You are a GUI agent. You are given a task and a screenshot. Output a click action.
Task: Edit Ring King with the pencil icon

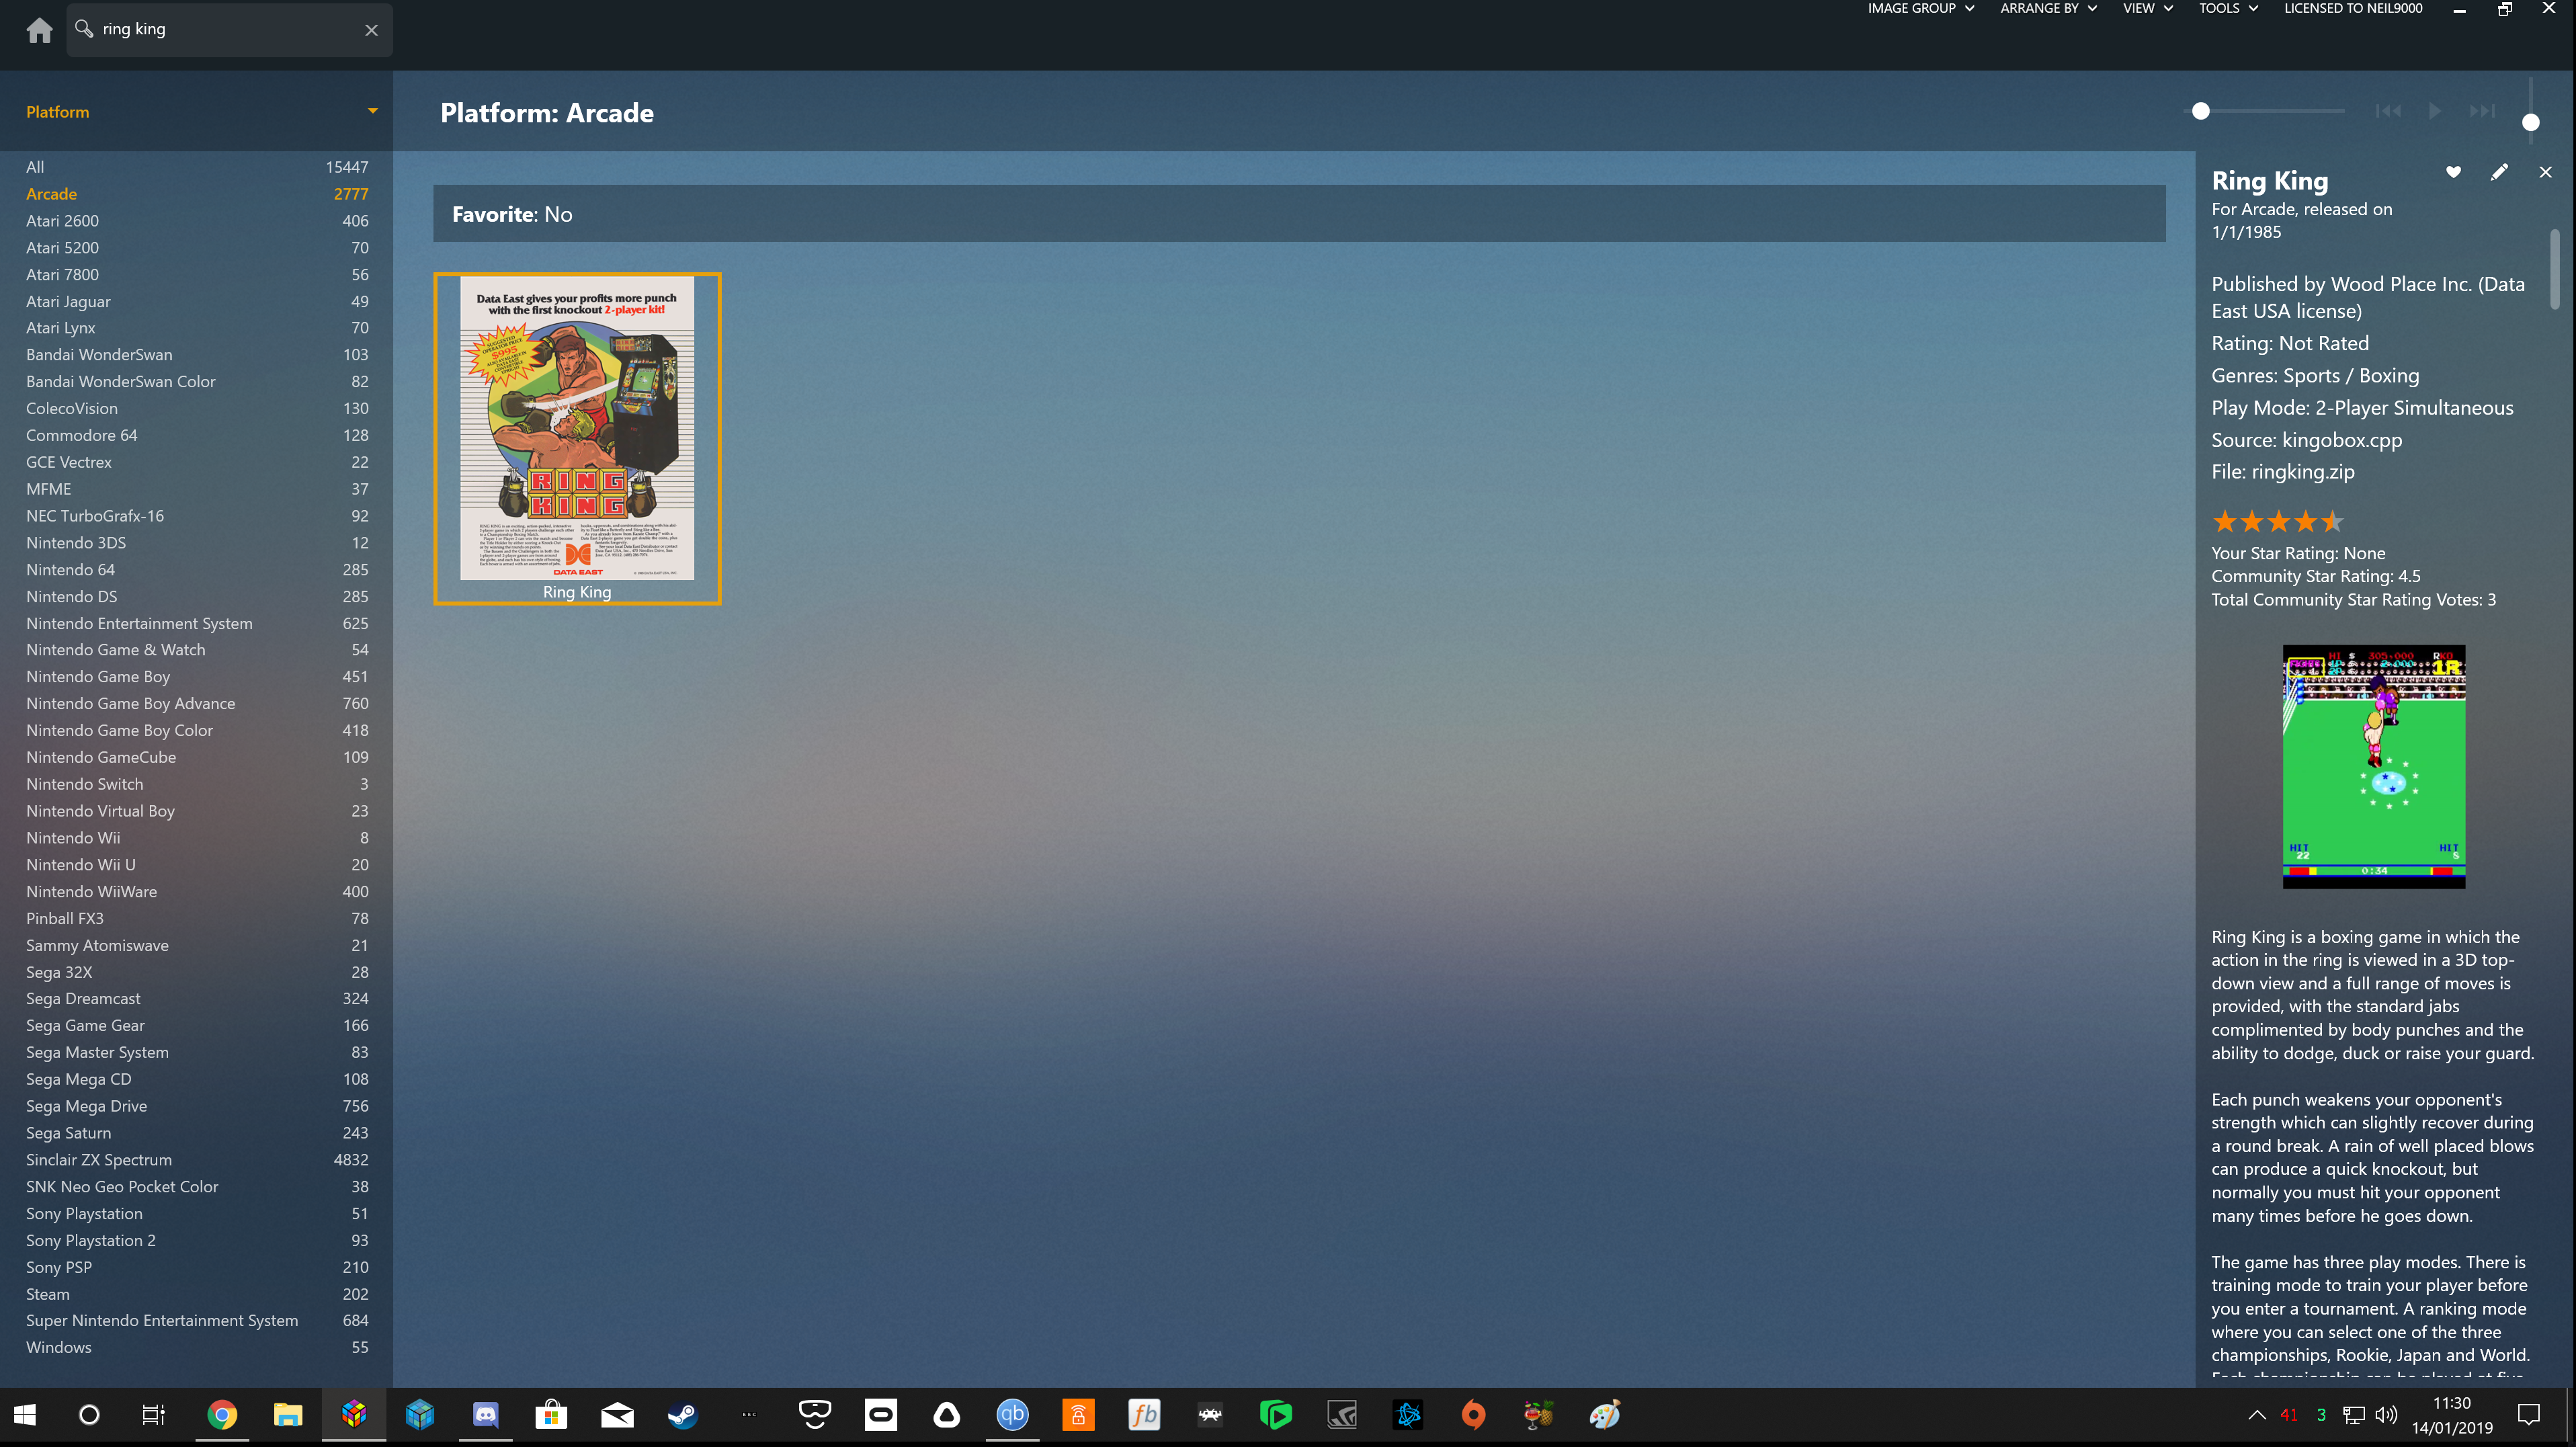pyautogui.click(x=2499, y=172)
